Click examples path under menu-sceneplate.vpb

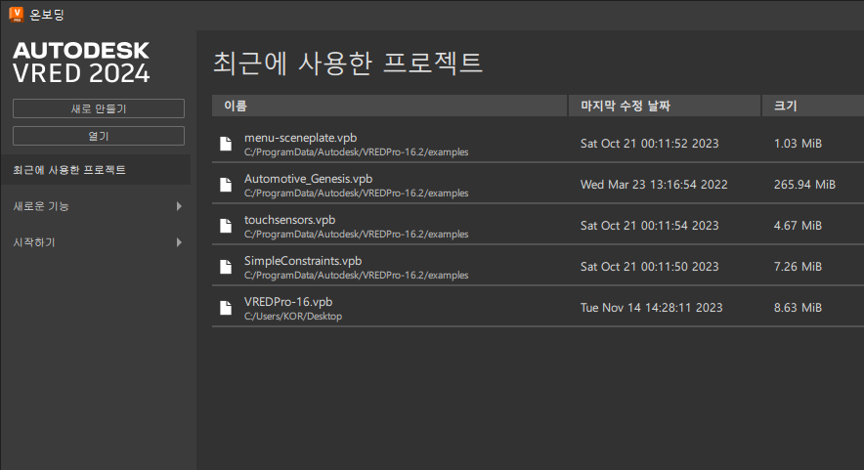tap(357, 152)
